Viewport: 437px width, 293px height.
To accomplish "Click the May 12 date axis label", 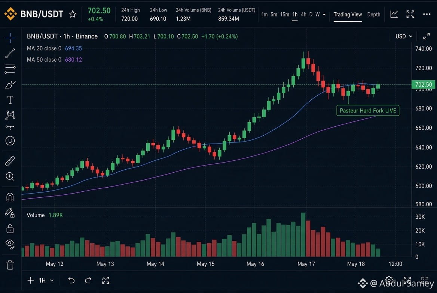I will pos(54,264).
